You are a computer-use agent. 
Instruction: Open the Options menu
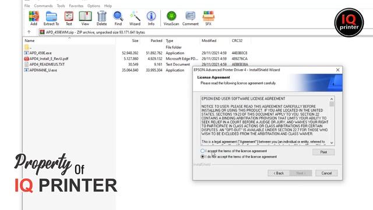[94, 6]
